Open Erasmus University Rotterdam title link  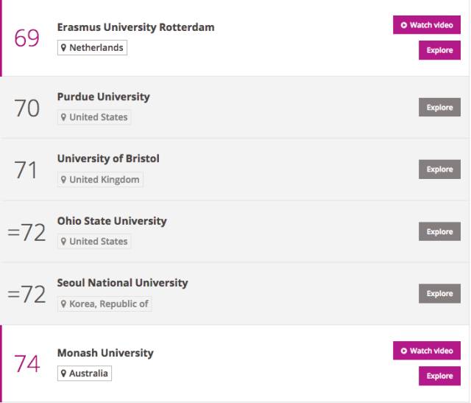click(x=135, y=27)
